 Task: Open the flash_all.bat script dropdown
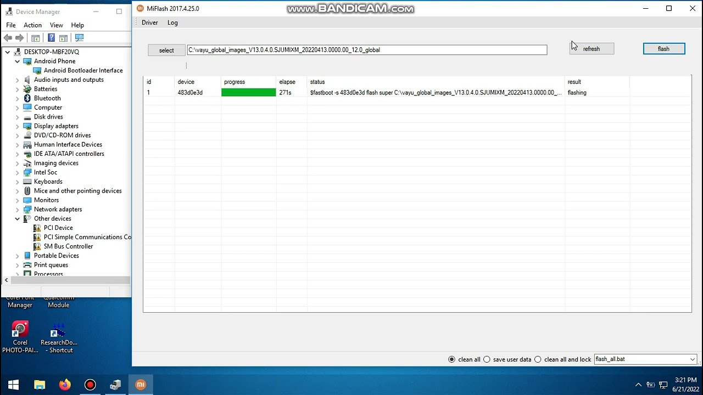[x=693, y=359]
